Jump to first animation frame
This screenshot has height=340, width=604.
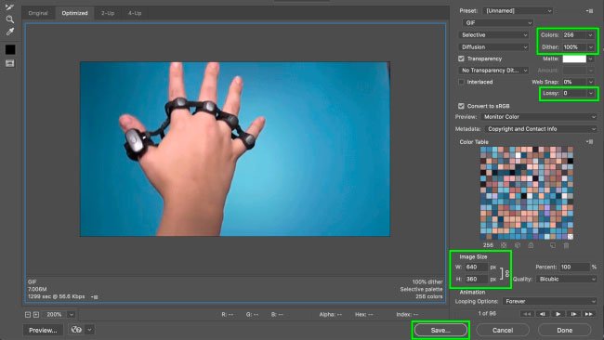tap(527, 314)
